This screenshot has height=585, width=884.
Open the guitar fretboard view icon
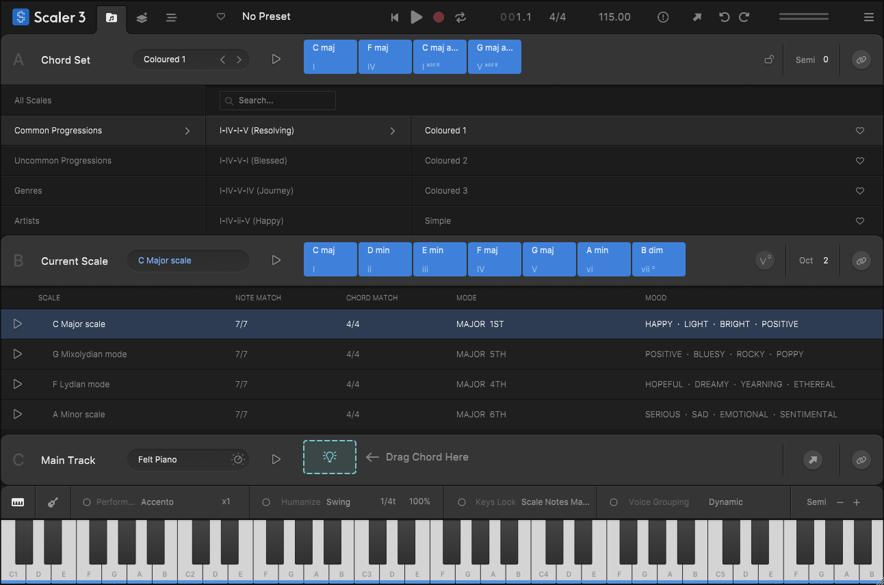coord(53,502)
